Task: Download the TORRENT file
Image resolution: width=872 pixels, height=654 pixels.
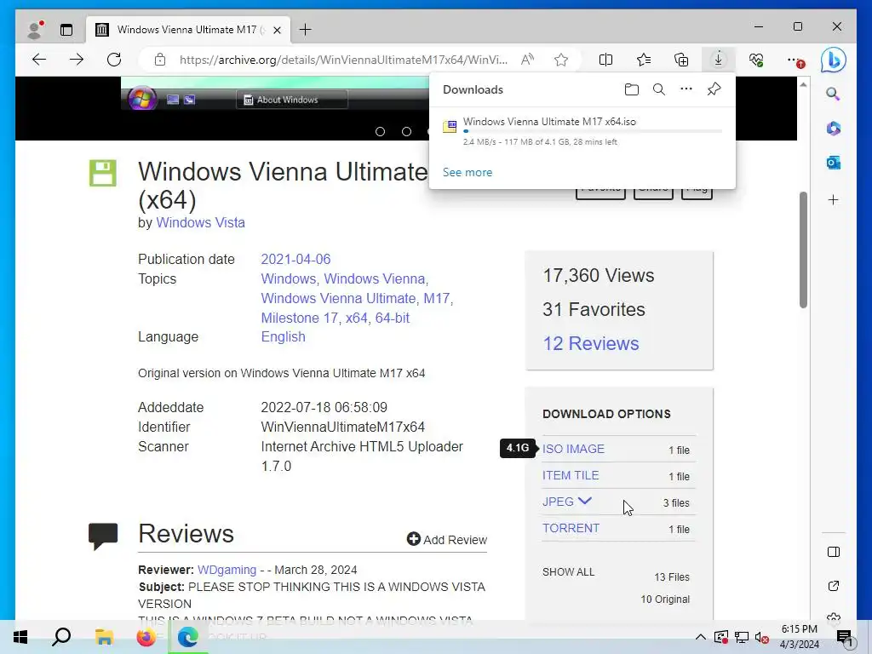Action: click(571, 528)
